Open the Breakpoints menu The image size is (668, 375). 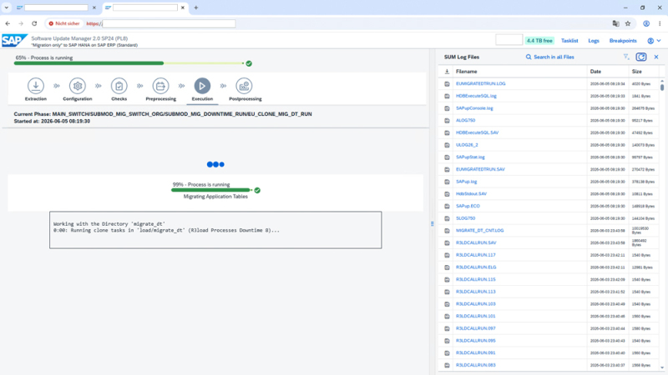click(x=623, y=41)
